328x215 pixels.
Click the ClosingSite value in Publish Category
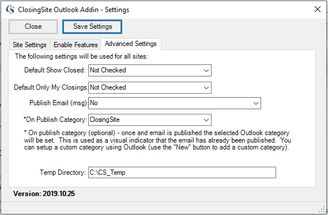[x=104, y=120]
